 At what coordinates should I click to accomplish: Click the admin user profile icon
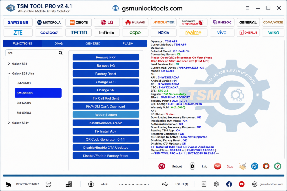(91, 184)
